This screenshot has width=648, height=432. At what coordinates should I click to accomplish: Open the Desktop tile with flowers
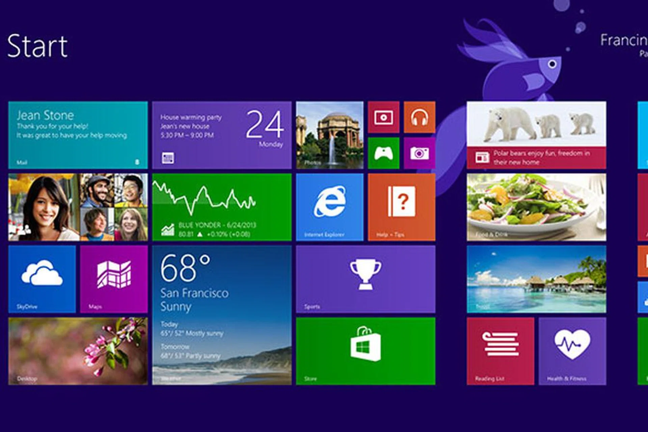pyautogui.click(x=78, y=351)
